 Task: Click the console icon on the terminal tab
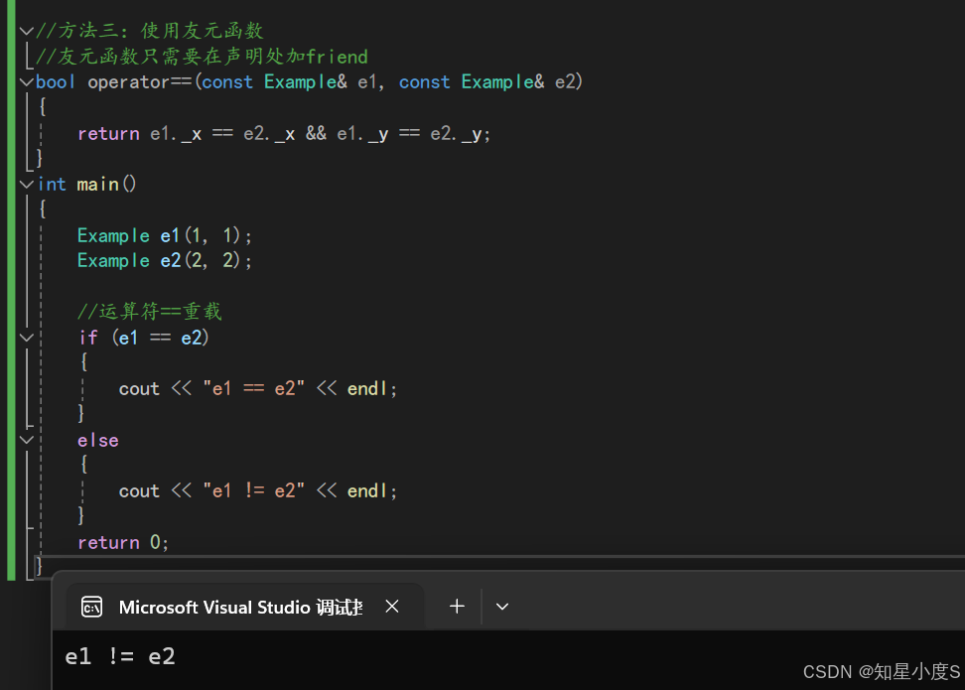coord(92,607)
